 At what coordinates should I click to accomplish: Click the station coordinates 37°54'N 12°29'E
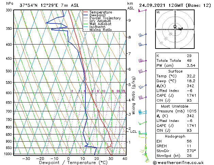(x=39, y=5)
